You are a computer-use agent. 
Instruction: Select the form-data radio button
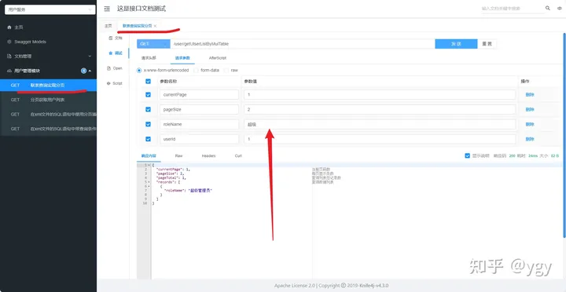click(196, 71)
